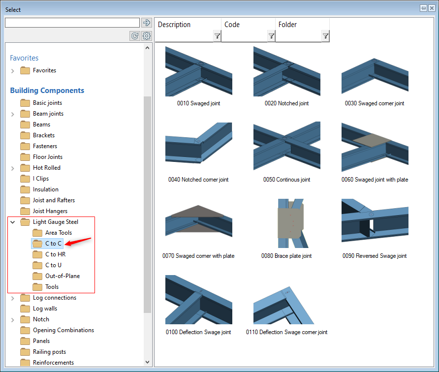Pick the 0110 Deflection Swage corner joint

[x=286, y=300]
